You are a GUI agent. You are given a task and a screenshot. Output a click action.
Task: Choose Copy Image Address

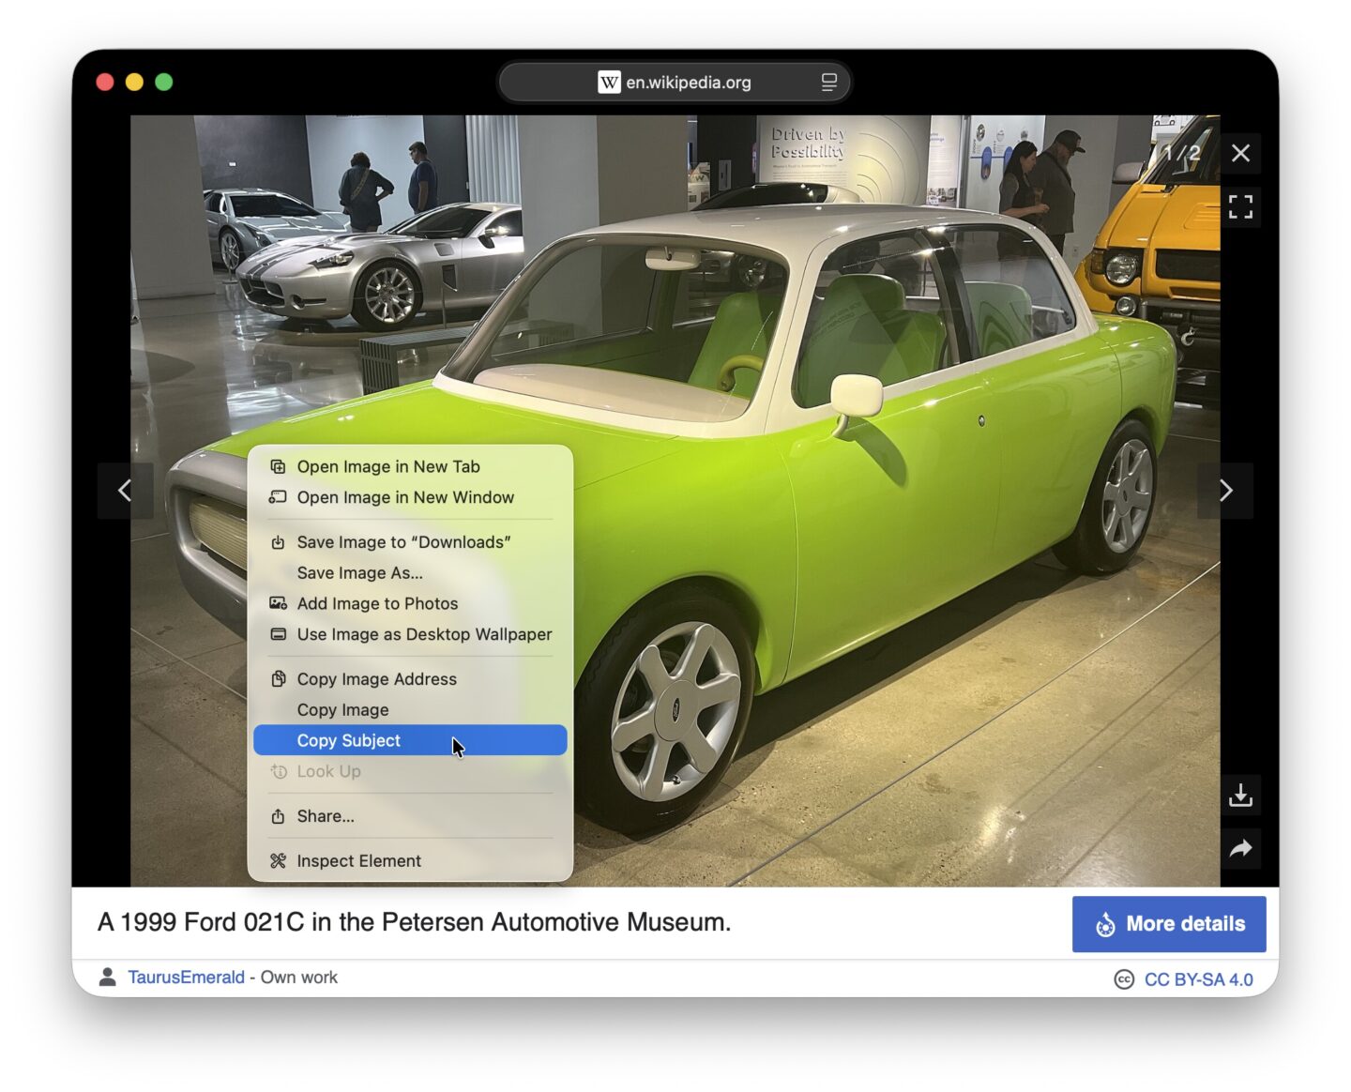410,679
